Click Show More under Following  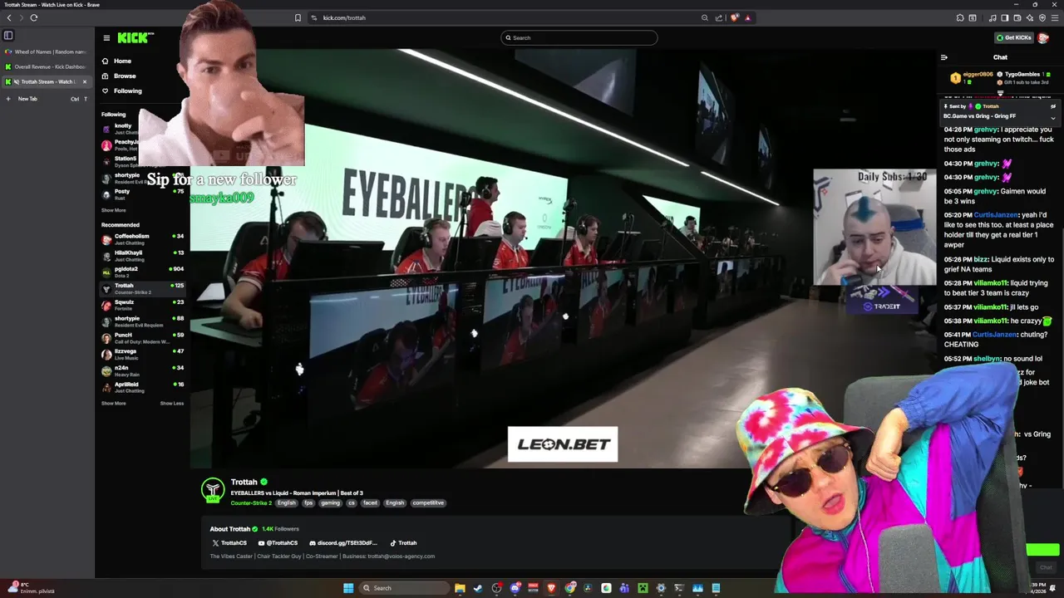pyautogui.click(x=114, y=210)
